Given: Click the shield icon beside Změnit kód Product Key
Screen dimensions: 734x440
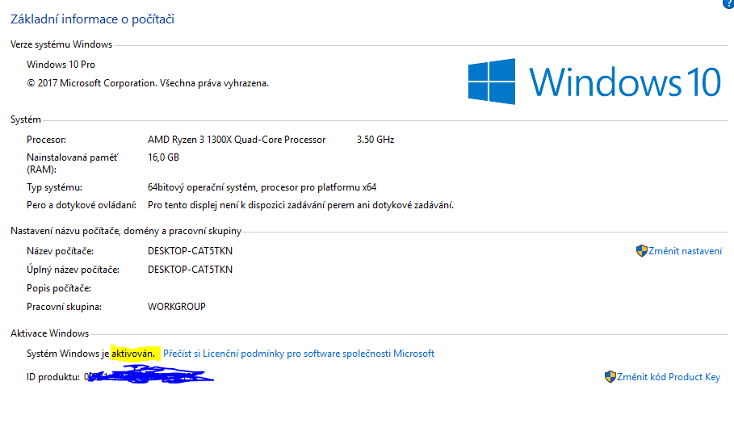Looking at the screenshot, I should 610,377.
